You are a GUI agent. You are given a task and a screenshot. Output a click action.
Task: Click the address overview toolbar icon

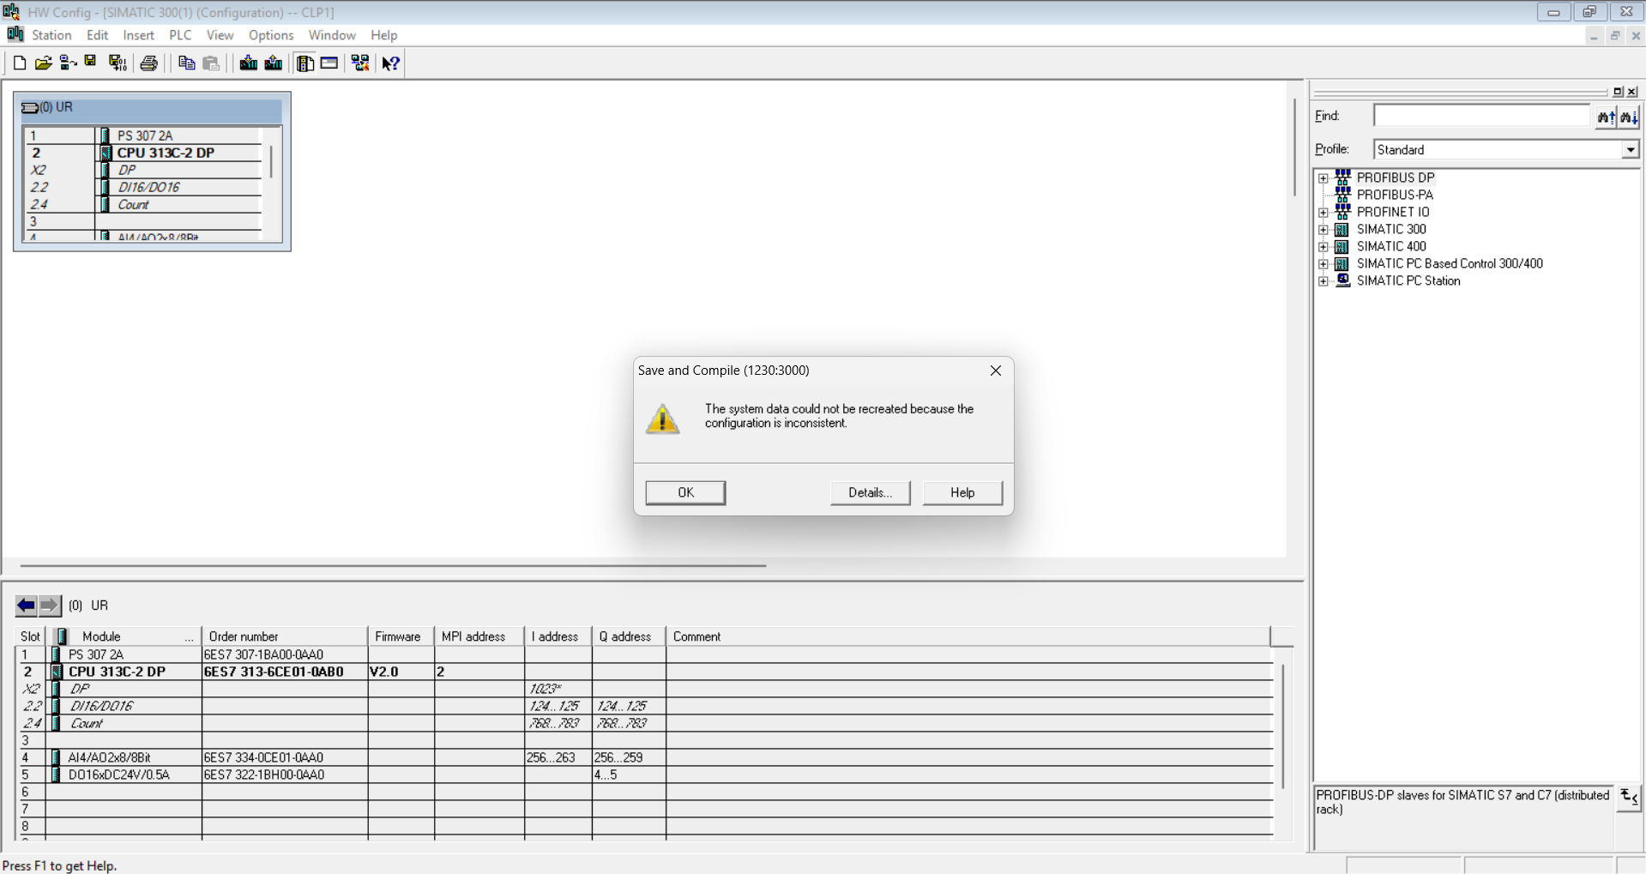329,63
